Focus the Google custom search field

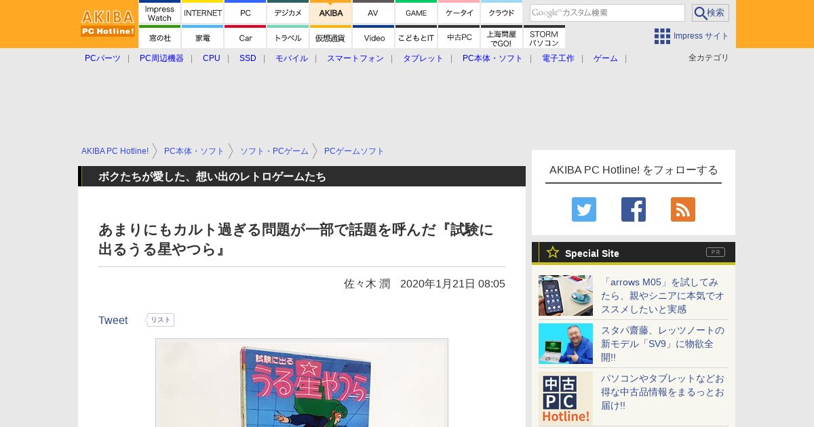[x=607, y=13]
